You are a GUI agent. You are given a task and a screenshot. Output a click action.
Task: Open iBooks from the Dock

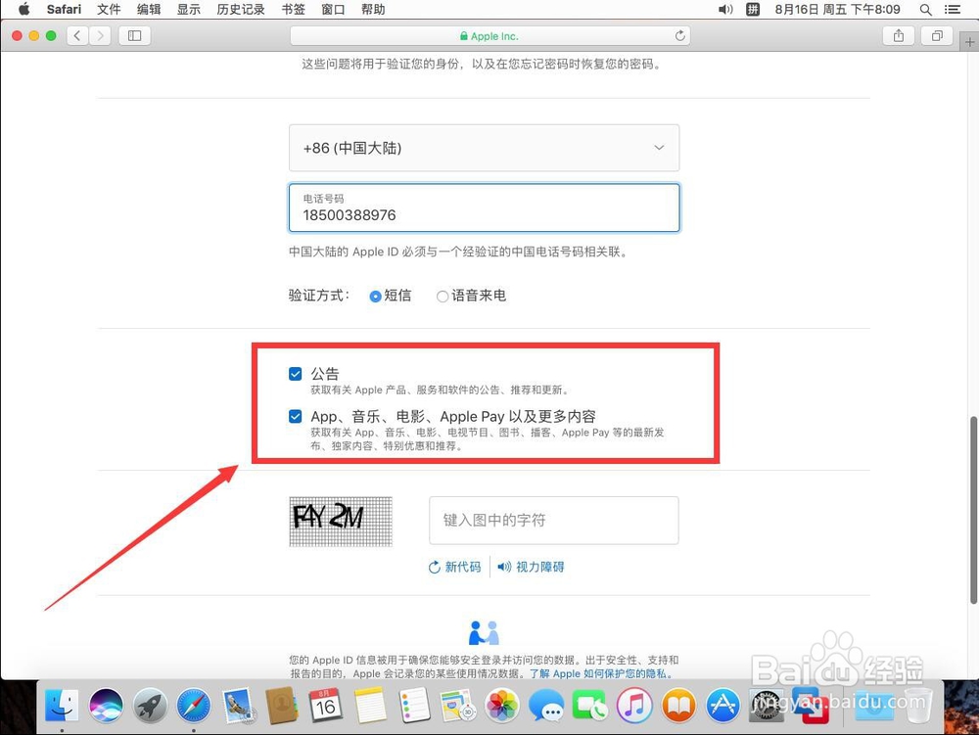tap(678, 705)
